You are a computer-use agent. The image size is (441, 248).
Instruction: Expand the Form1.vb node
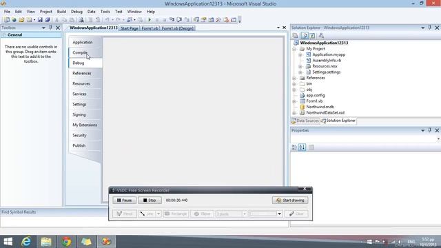pos(294,101)
